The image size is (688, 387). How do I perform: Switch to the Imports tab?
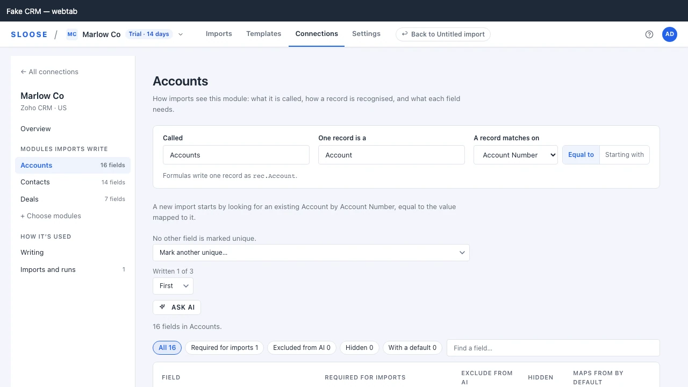[219, 34]
